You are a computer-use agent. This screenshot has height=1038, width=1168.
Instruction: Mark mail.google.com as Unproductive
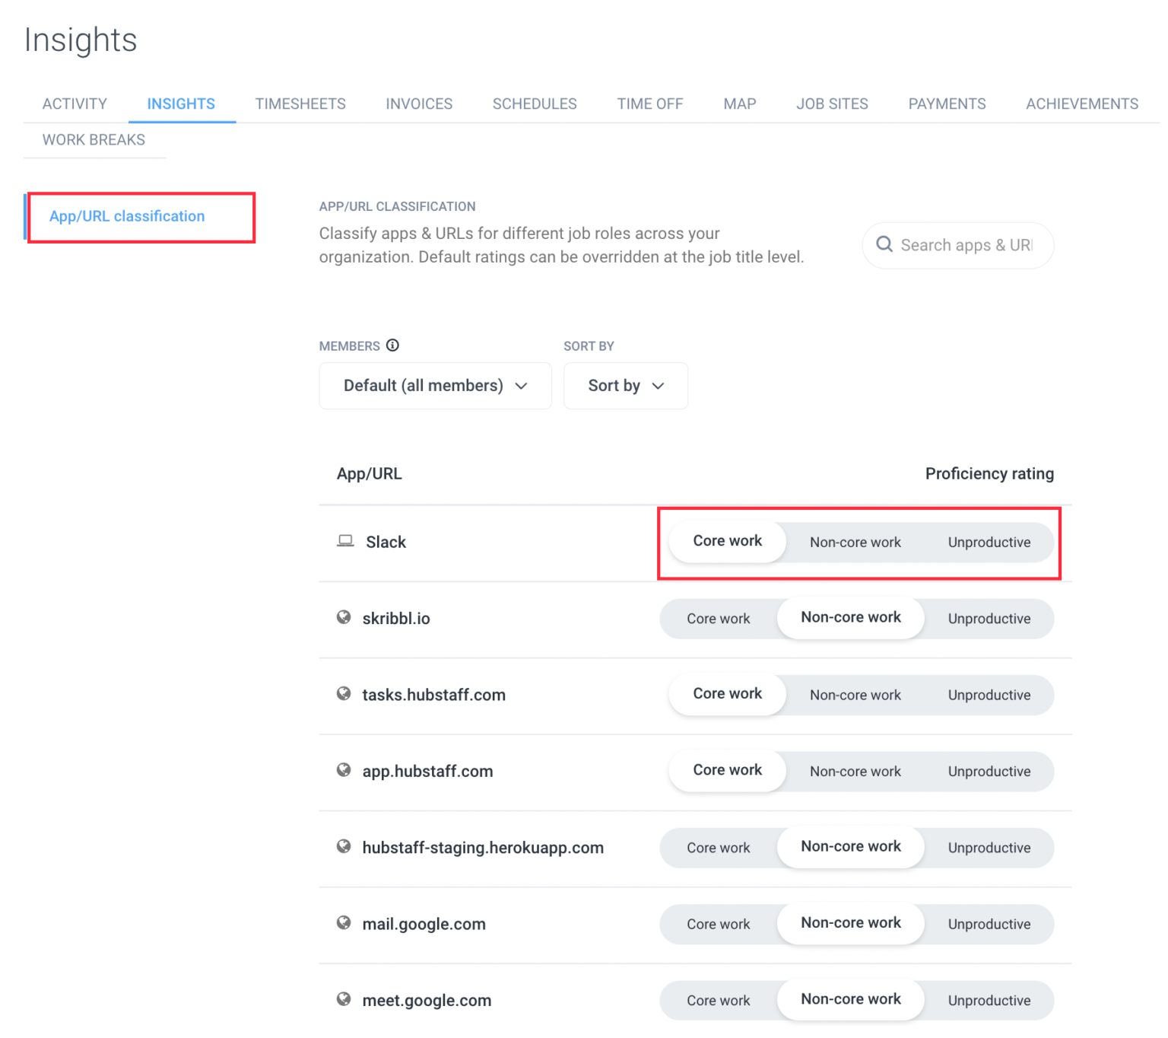[989, 924]
